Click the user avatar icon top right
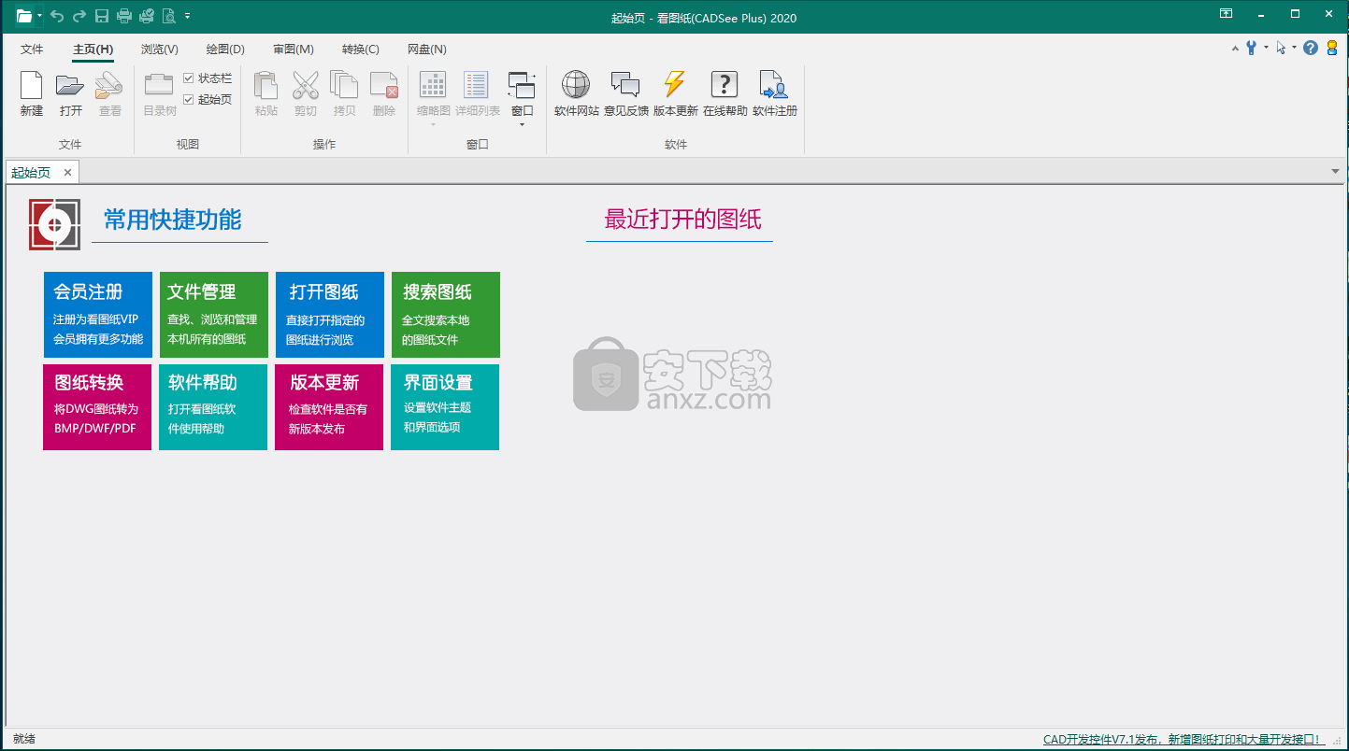1349x751 pixels. click(1332, 48)
